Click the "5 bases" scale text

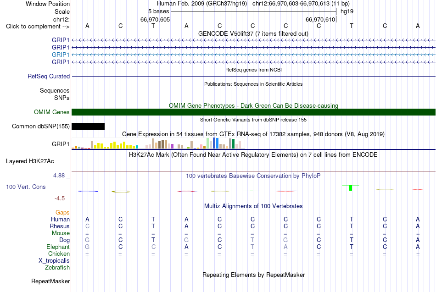click(x=158, y=11)
